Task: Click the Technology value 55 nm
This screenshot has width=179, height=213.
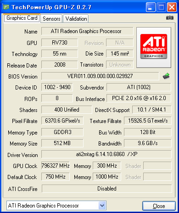Action: coord(60,54)
